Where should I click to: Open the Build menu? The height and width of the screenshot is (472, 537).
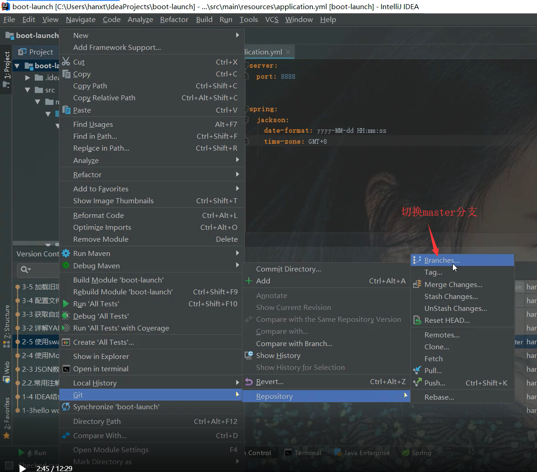(204, 20)
